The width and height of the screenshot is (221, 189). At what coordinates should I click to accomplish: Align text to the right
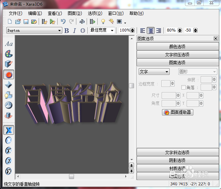[x=159, y=31]
